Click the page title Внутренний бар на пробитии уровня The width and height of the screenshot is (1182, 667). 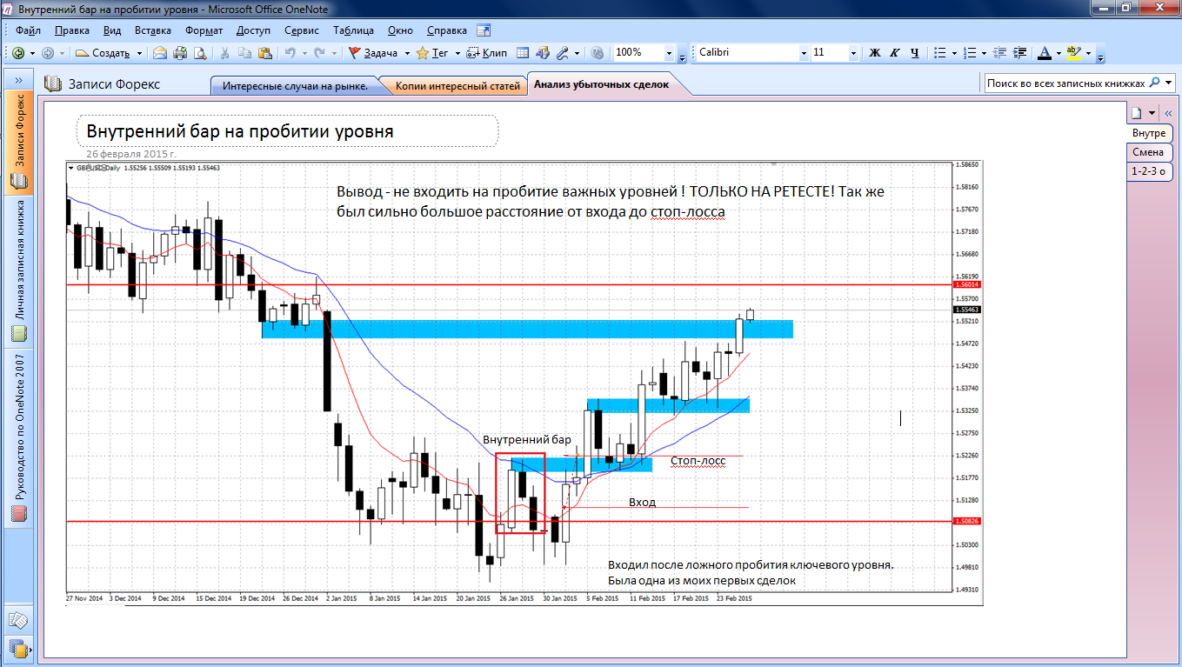pyautogui.click(x=240, y=132)
